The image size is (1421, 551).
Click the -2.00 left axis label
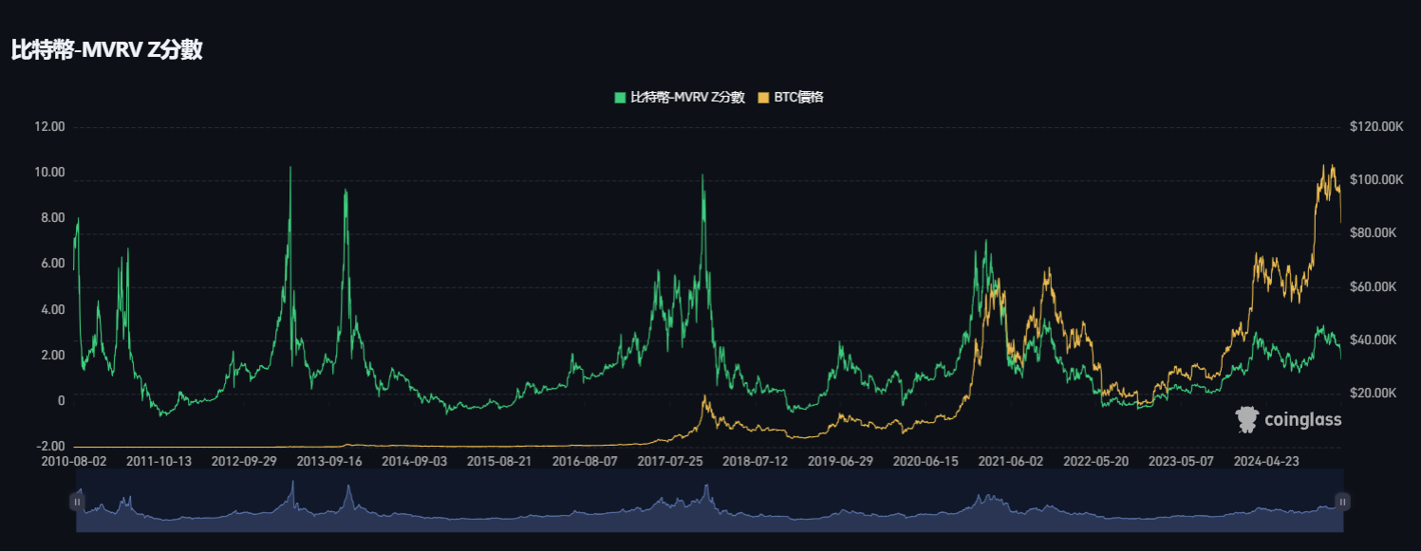click(48, 446)
